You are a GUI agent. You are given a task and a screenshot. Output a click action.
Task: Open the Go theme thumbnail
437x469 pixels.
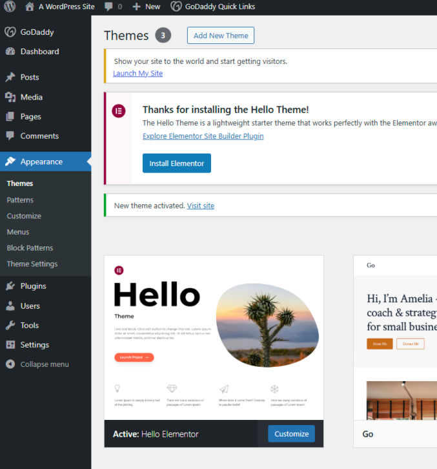tap(395, 337)
